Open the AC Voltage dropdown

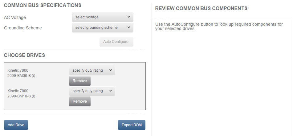point(102,17)
